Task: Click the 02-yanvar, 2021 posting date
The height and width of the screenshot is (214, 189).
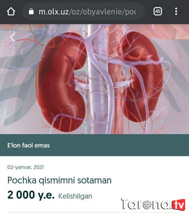Action: tap(26, 167)
